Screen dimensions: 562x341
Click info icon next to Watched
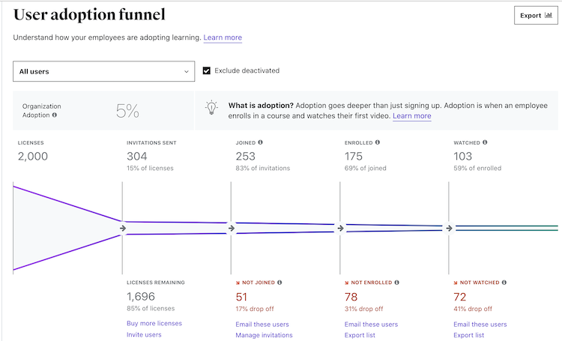point(486,142)
